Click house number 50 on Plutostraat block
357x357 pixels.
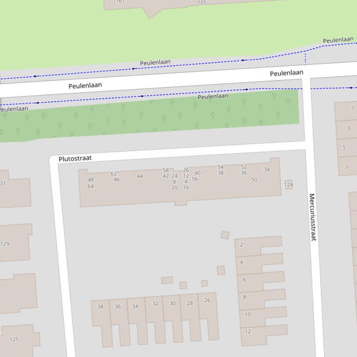click(254, 180)
